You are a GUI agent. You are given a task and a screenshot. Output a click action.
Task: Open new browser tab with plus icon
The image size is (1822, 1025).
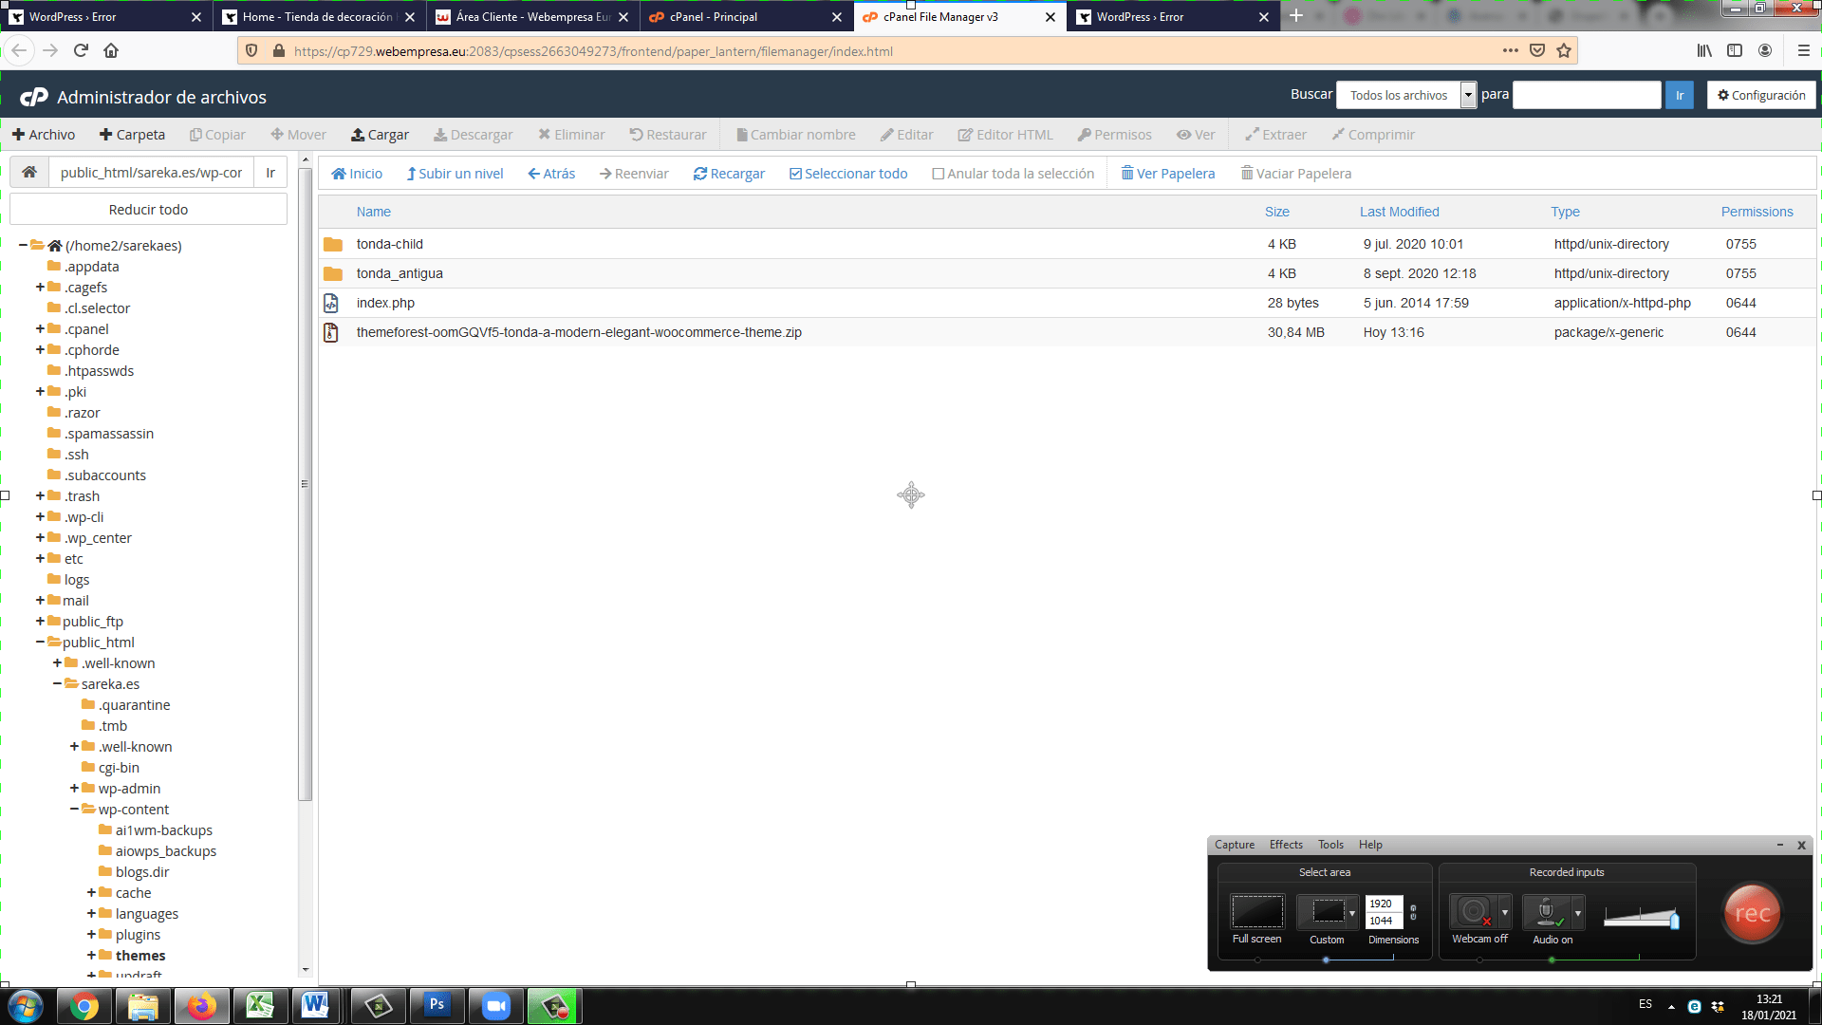[1296, 16]
